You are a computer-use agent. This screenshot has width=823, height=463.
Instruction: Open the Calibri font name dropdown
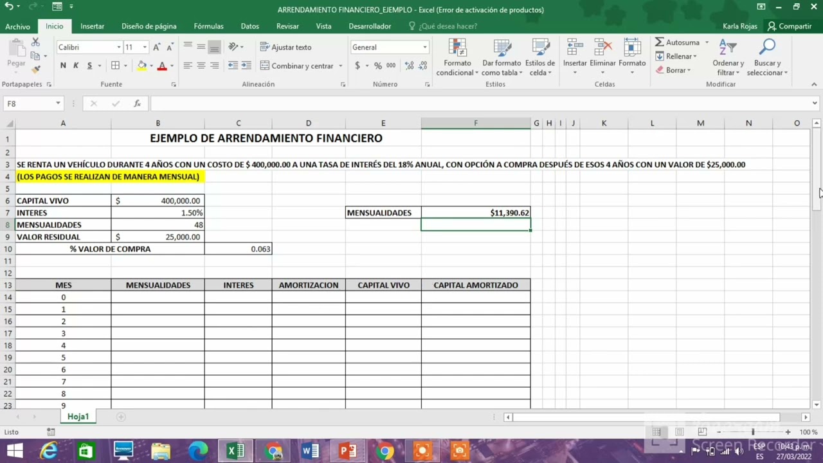point(119,48)
